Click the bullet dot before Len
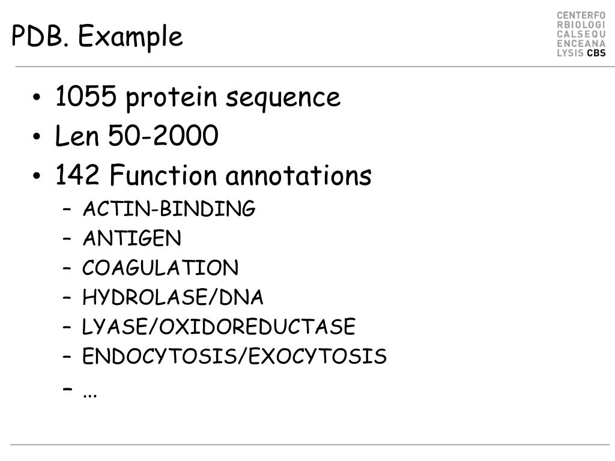The image size is (615, 461). coord(37,136)
